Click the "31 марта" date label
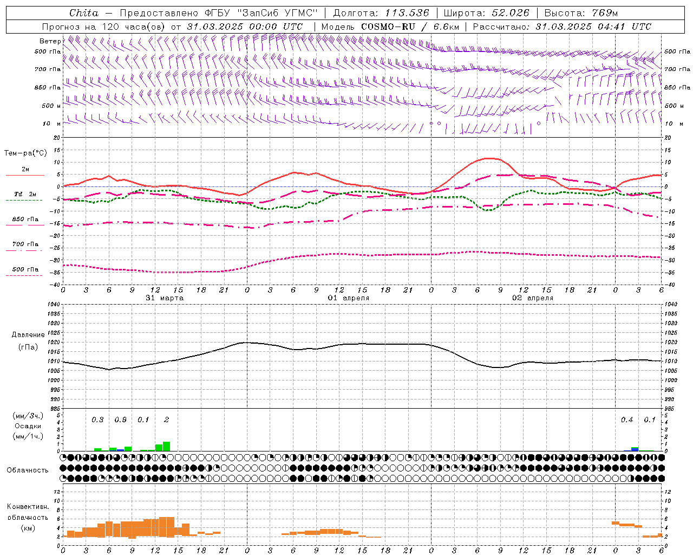 click(165, 298)
